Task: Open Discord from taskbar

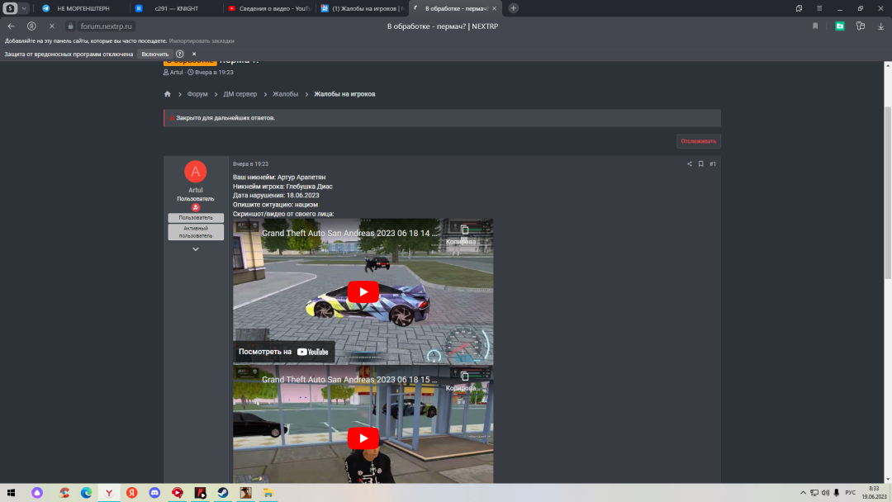Action: [154, 493]
